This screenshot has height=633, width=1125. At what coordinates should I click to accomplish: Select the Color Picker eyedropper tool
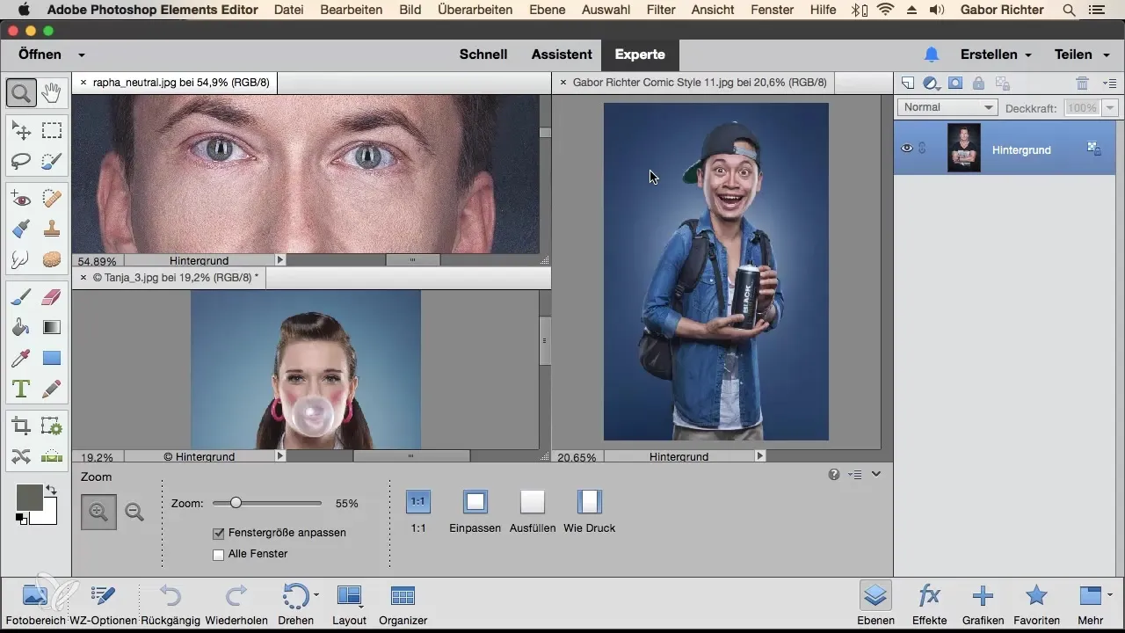pyautogui.click(x=21, y=358)
